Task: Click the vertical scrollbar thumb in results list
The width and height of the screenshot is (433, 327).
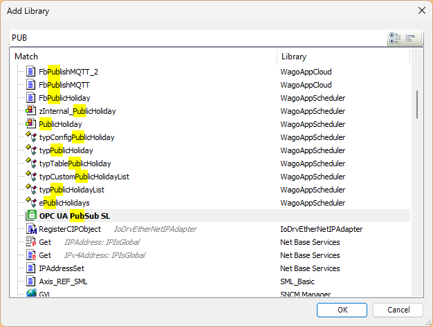Action: [417, 104]
